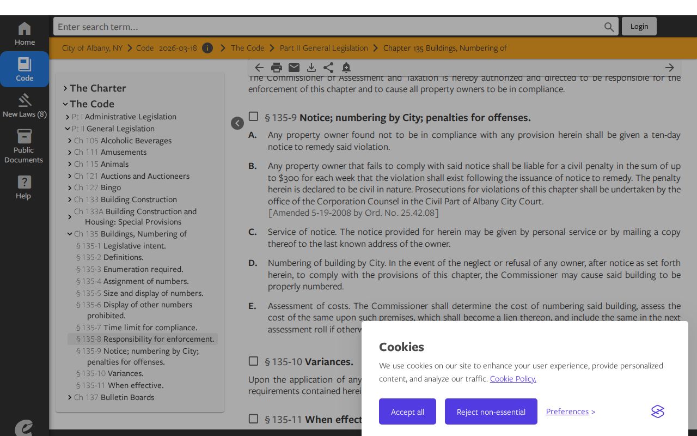Image resolution: width=697 pixels, height=436 pixels.
Task: Tick the § 135-10 Variances checkbox
Action: coord(253,361)
